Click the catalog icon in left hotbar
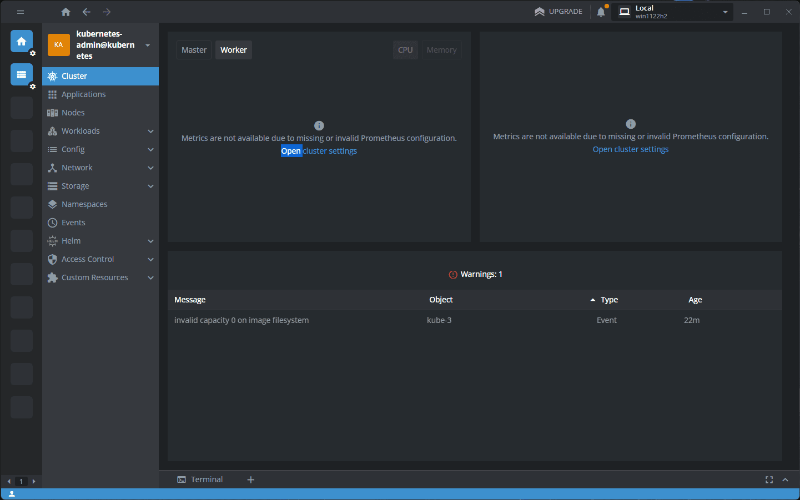 click(x=22, y=74)
